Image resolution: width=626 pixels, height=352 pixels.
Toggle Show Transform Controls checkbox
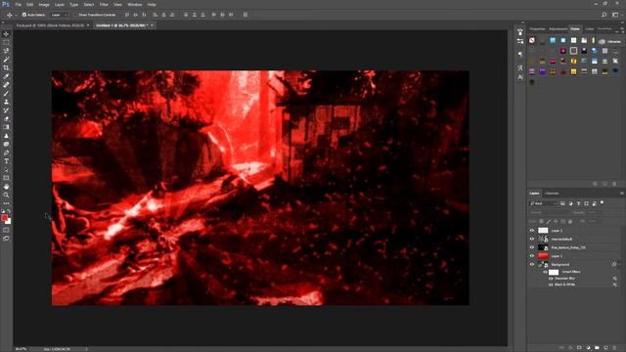(75, 15)
